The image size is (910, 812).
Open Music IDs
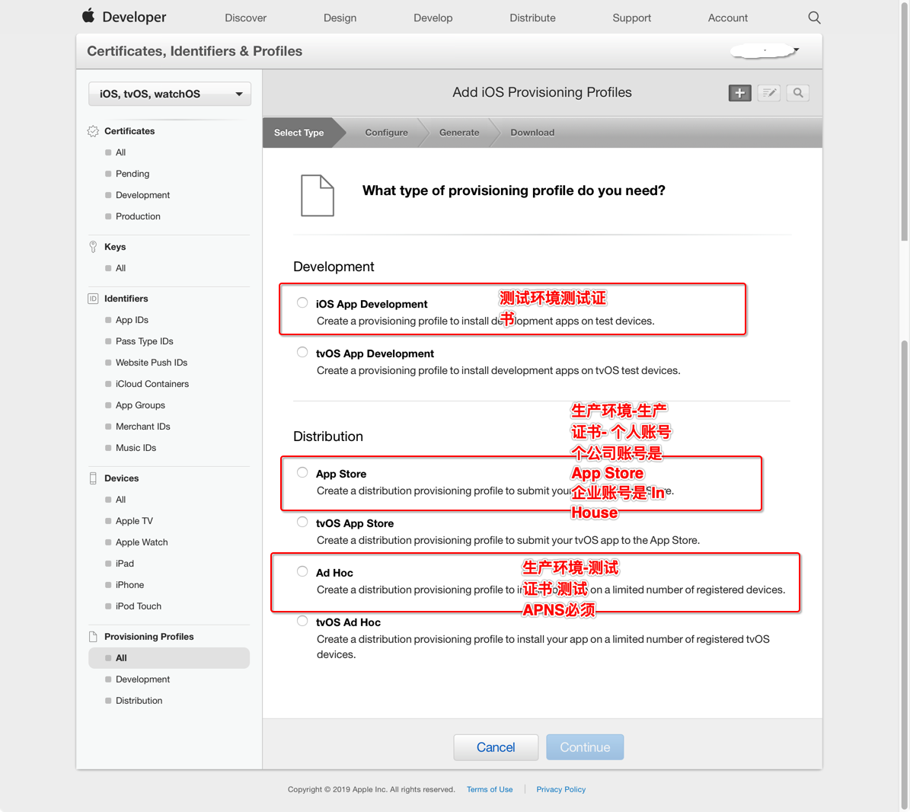[x=136, y=448]
